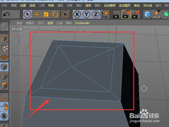
Task: Click Render to Picture Viewer icon
Action: pos(126,14)
